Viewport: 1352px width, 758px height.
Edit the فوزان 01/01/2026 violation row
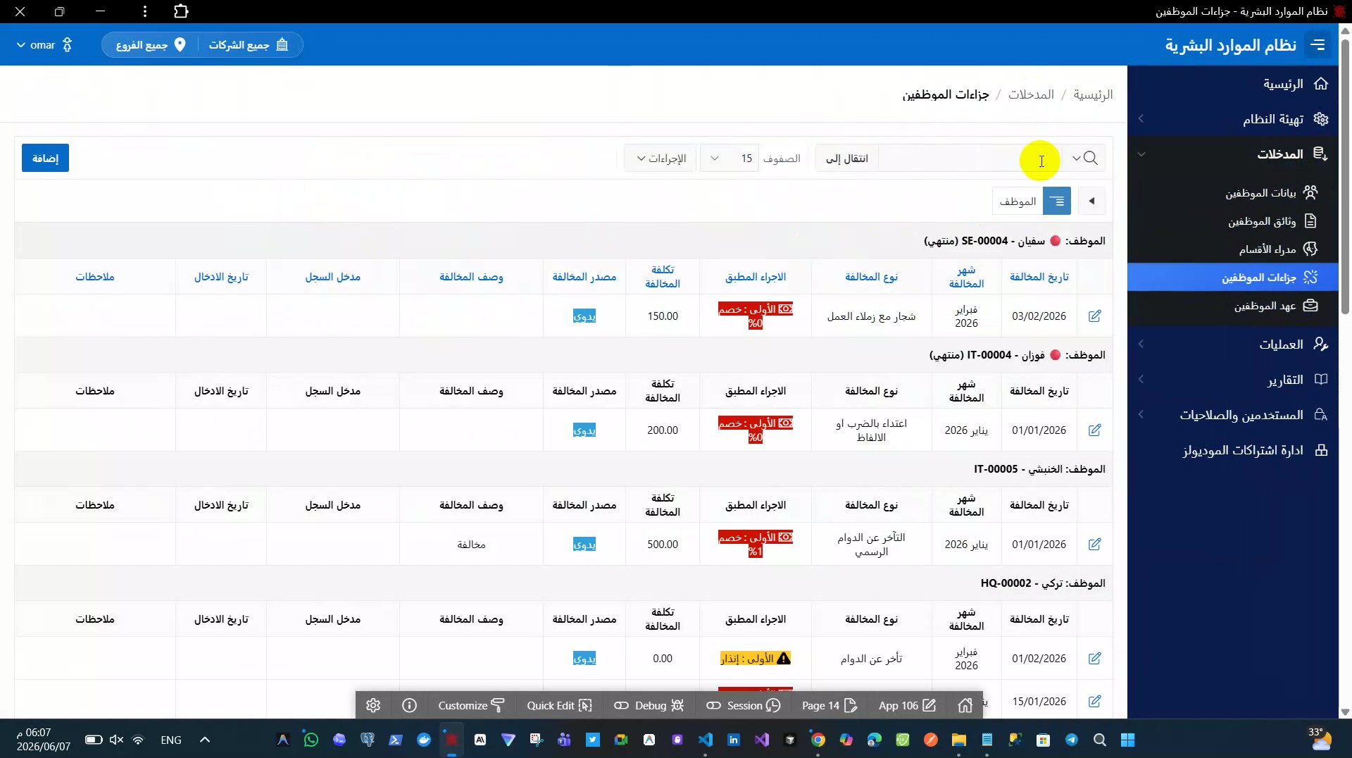pos(1094,430)
